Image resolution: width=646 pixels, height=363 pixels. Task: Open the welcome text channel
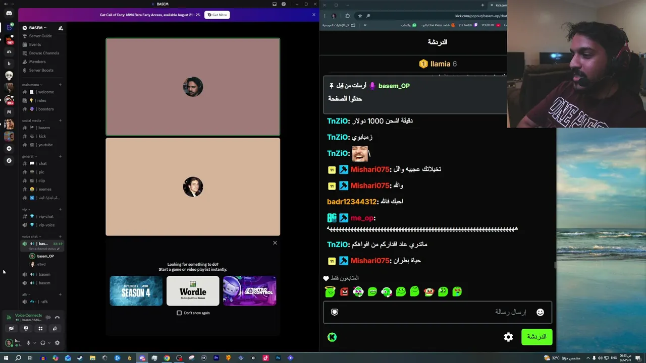coord(42,92)
